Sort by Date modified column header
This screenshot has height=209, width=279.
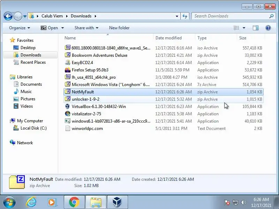(x=168, y=38)
